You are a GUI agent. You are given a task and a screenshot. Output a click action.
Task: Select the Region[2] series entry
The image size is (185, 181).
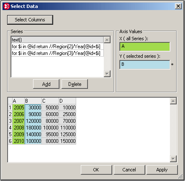[57, 47]
